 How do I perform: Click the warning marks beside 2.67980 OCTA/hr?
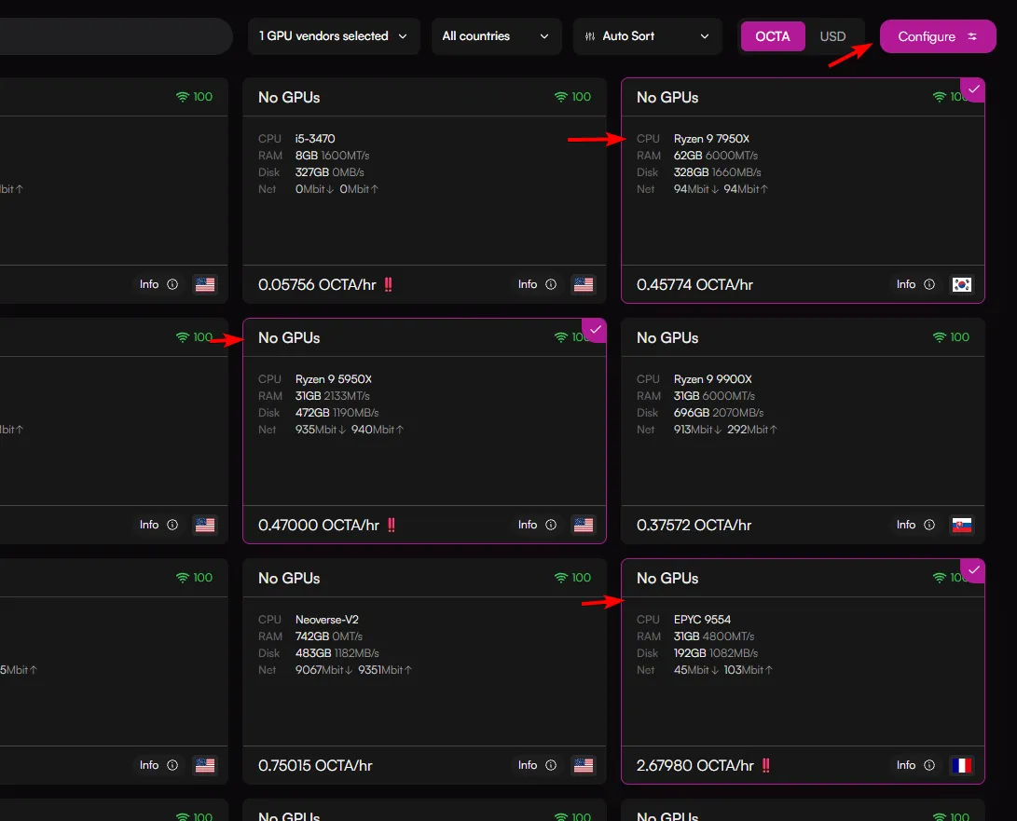(x=766, y=766)
